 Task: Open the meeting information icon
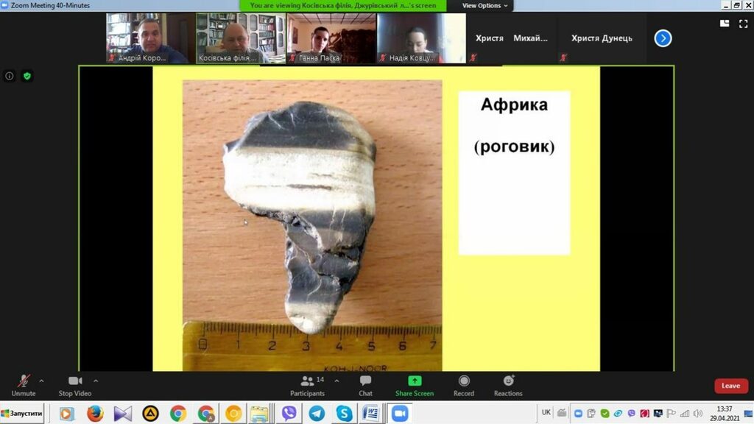10,76
